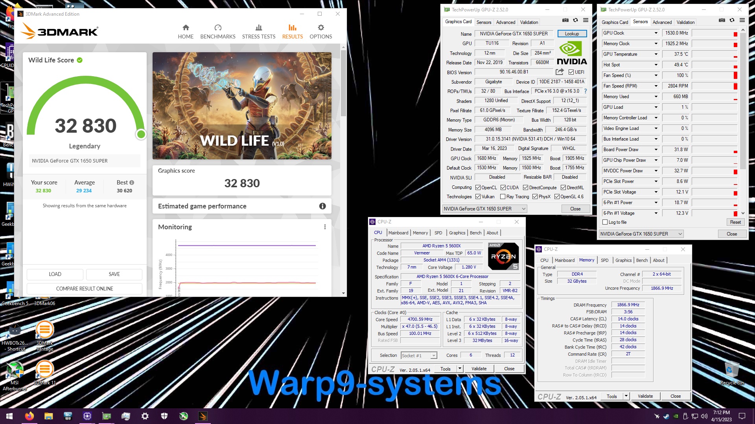Image resolution: width=755 pixels, height=424 pixels.
Task: Click the Lookup button in GPU-Z
Action: coord(572,34)
